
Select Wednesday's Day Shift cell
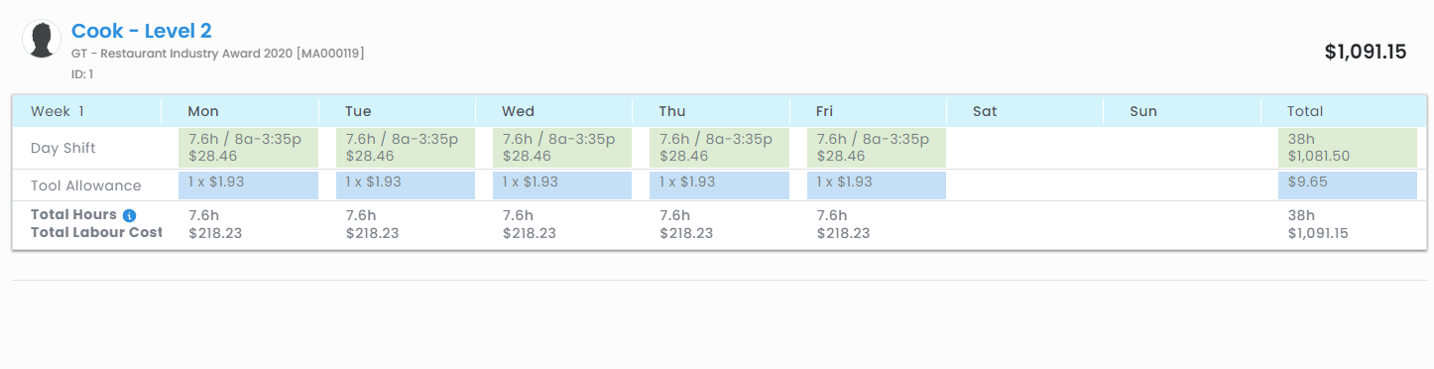562,148
